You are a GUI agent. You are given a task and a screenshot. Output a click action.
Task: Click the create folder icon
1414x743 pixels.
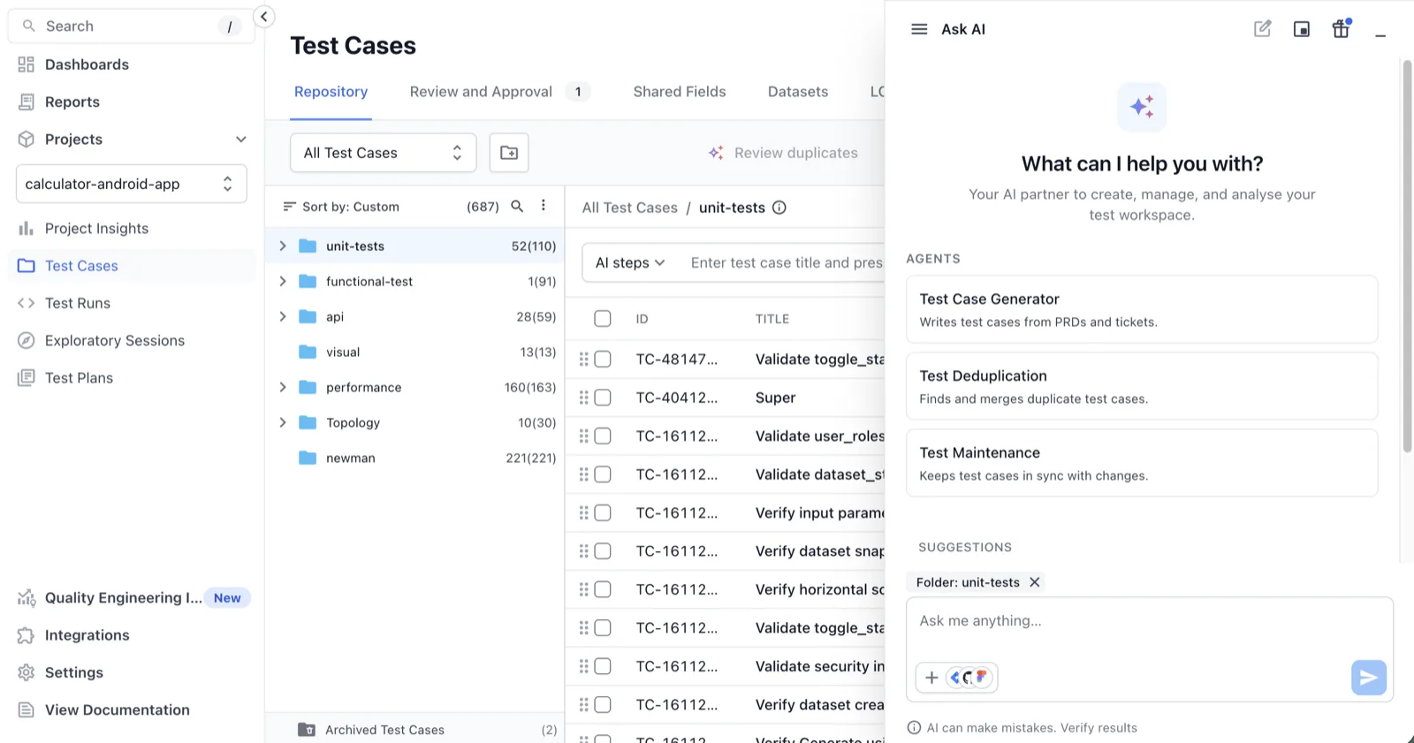pyautogui.click(x=509, y=153)
